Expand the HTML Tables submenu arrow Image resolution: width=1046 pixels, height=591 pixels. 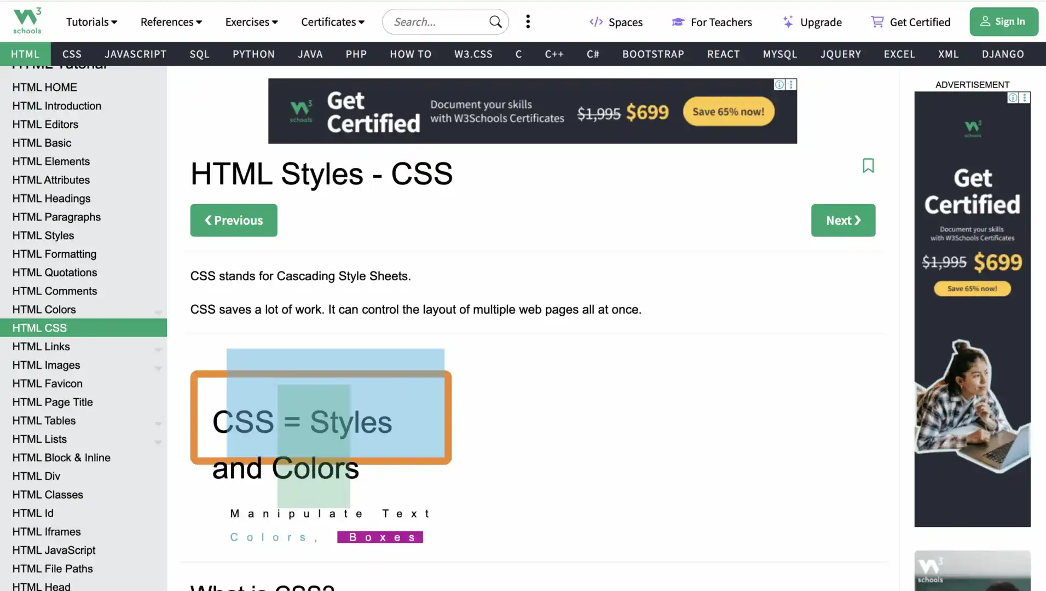(x=158, y=423)
